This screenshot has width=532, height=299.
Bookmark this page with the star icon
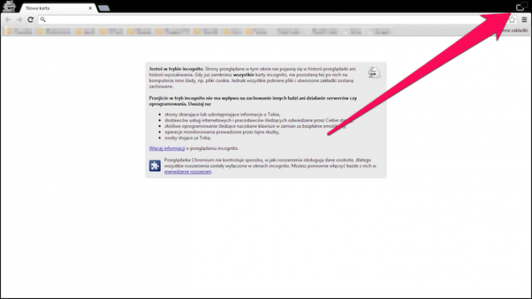click(512, 20)
